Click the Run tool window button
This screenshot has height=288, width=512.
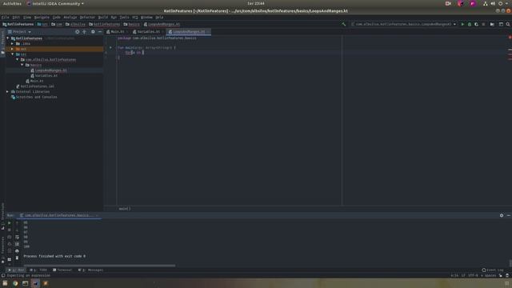click(x=16, y=270)
